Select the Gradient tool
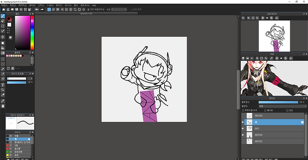 pyautogui.click(x=3, y=53)
